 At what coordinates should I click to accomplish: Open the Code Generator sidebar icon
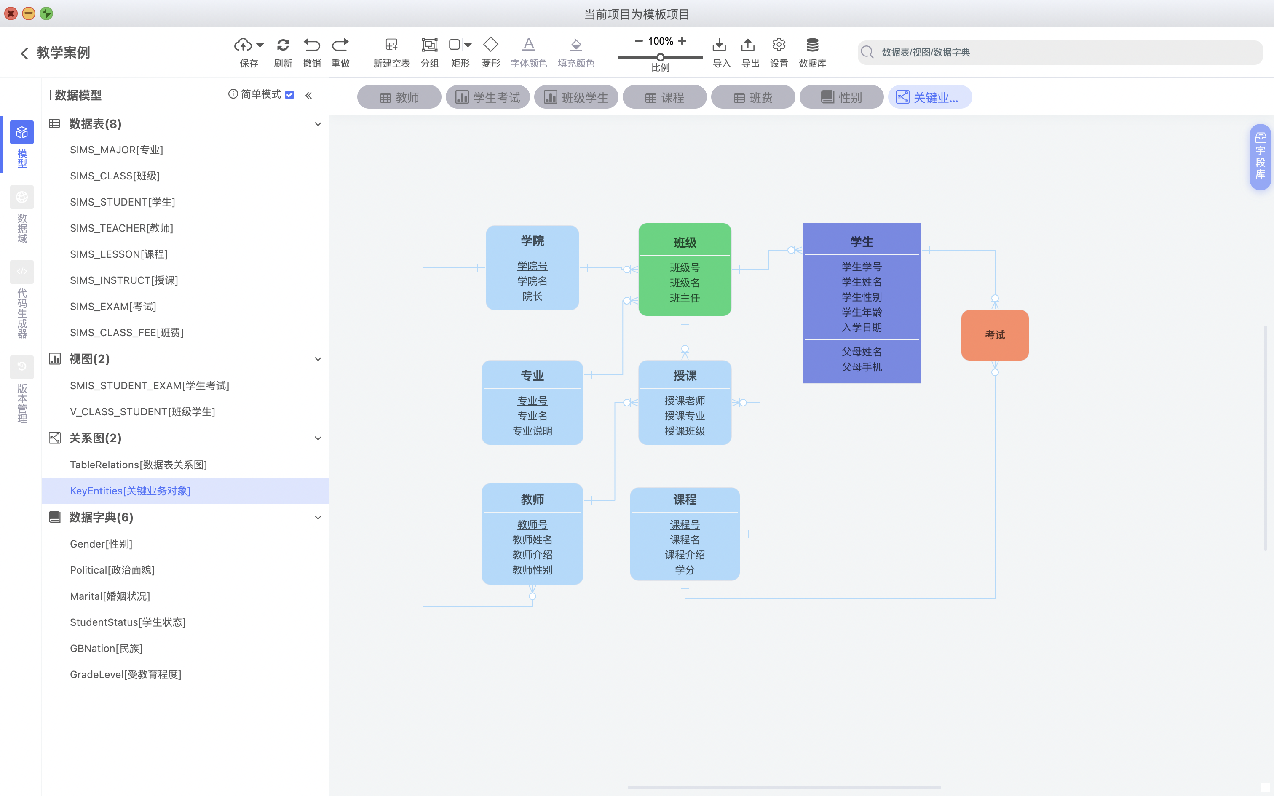(21, 272)
